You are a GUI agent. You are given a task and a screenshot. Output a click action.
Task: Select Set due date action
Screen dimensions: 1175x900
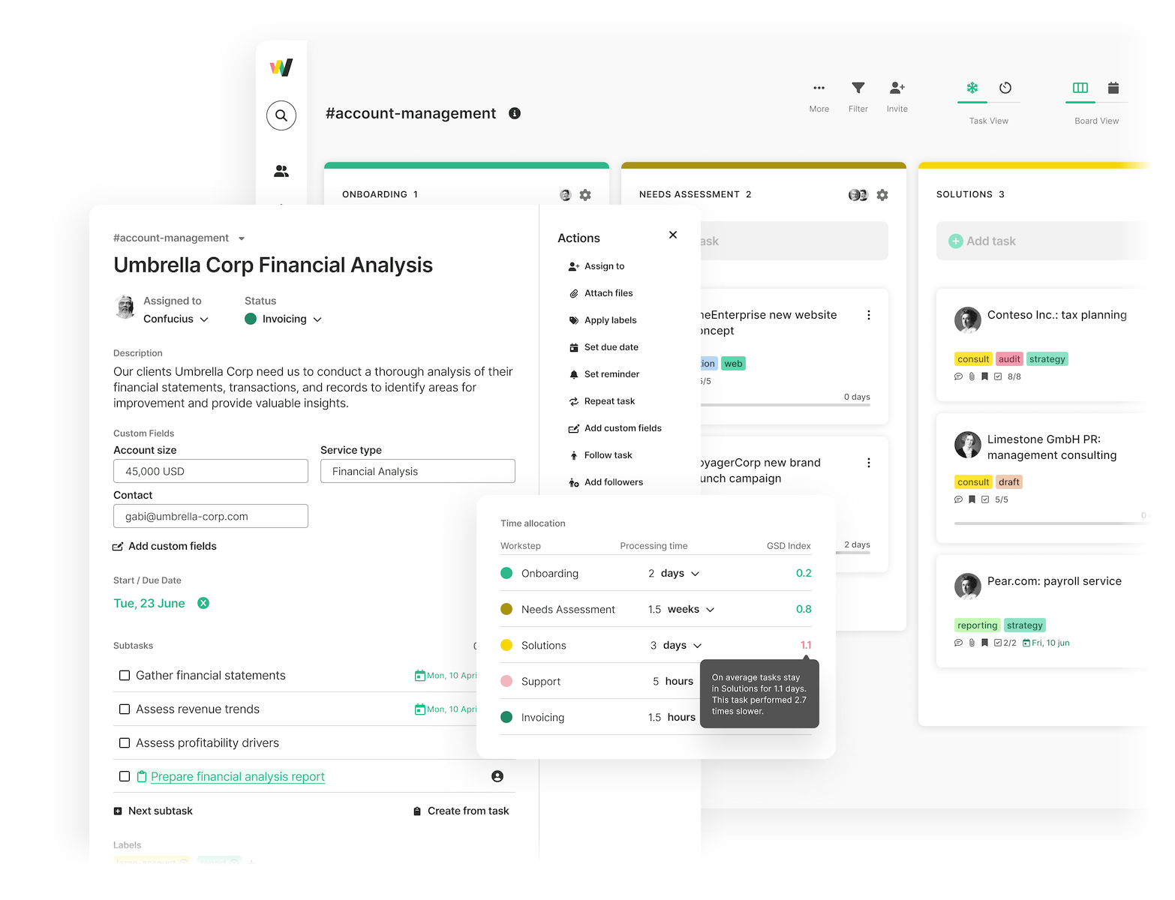pyautogui.click(x=611, y=347)
